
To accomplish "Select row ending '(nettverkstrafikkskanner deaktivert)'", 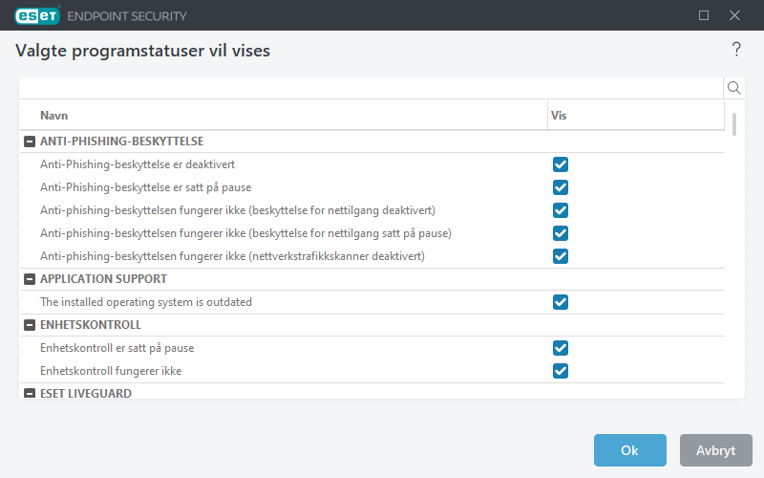I will tap(372, 256).
